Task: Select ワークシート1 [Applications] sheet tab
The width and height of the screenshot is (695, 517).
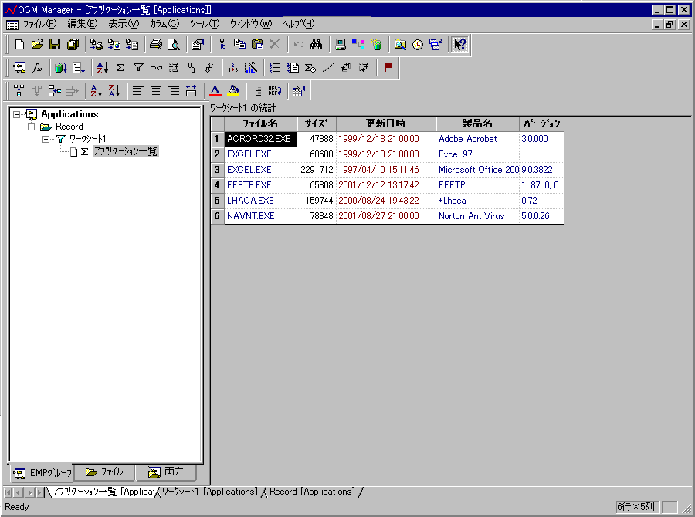Action: pos(209,492)
